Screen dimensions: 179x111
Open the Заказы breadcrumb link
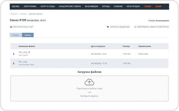click(x=23, y=14)
